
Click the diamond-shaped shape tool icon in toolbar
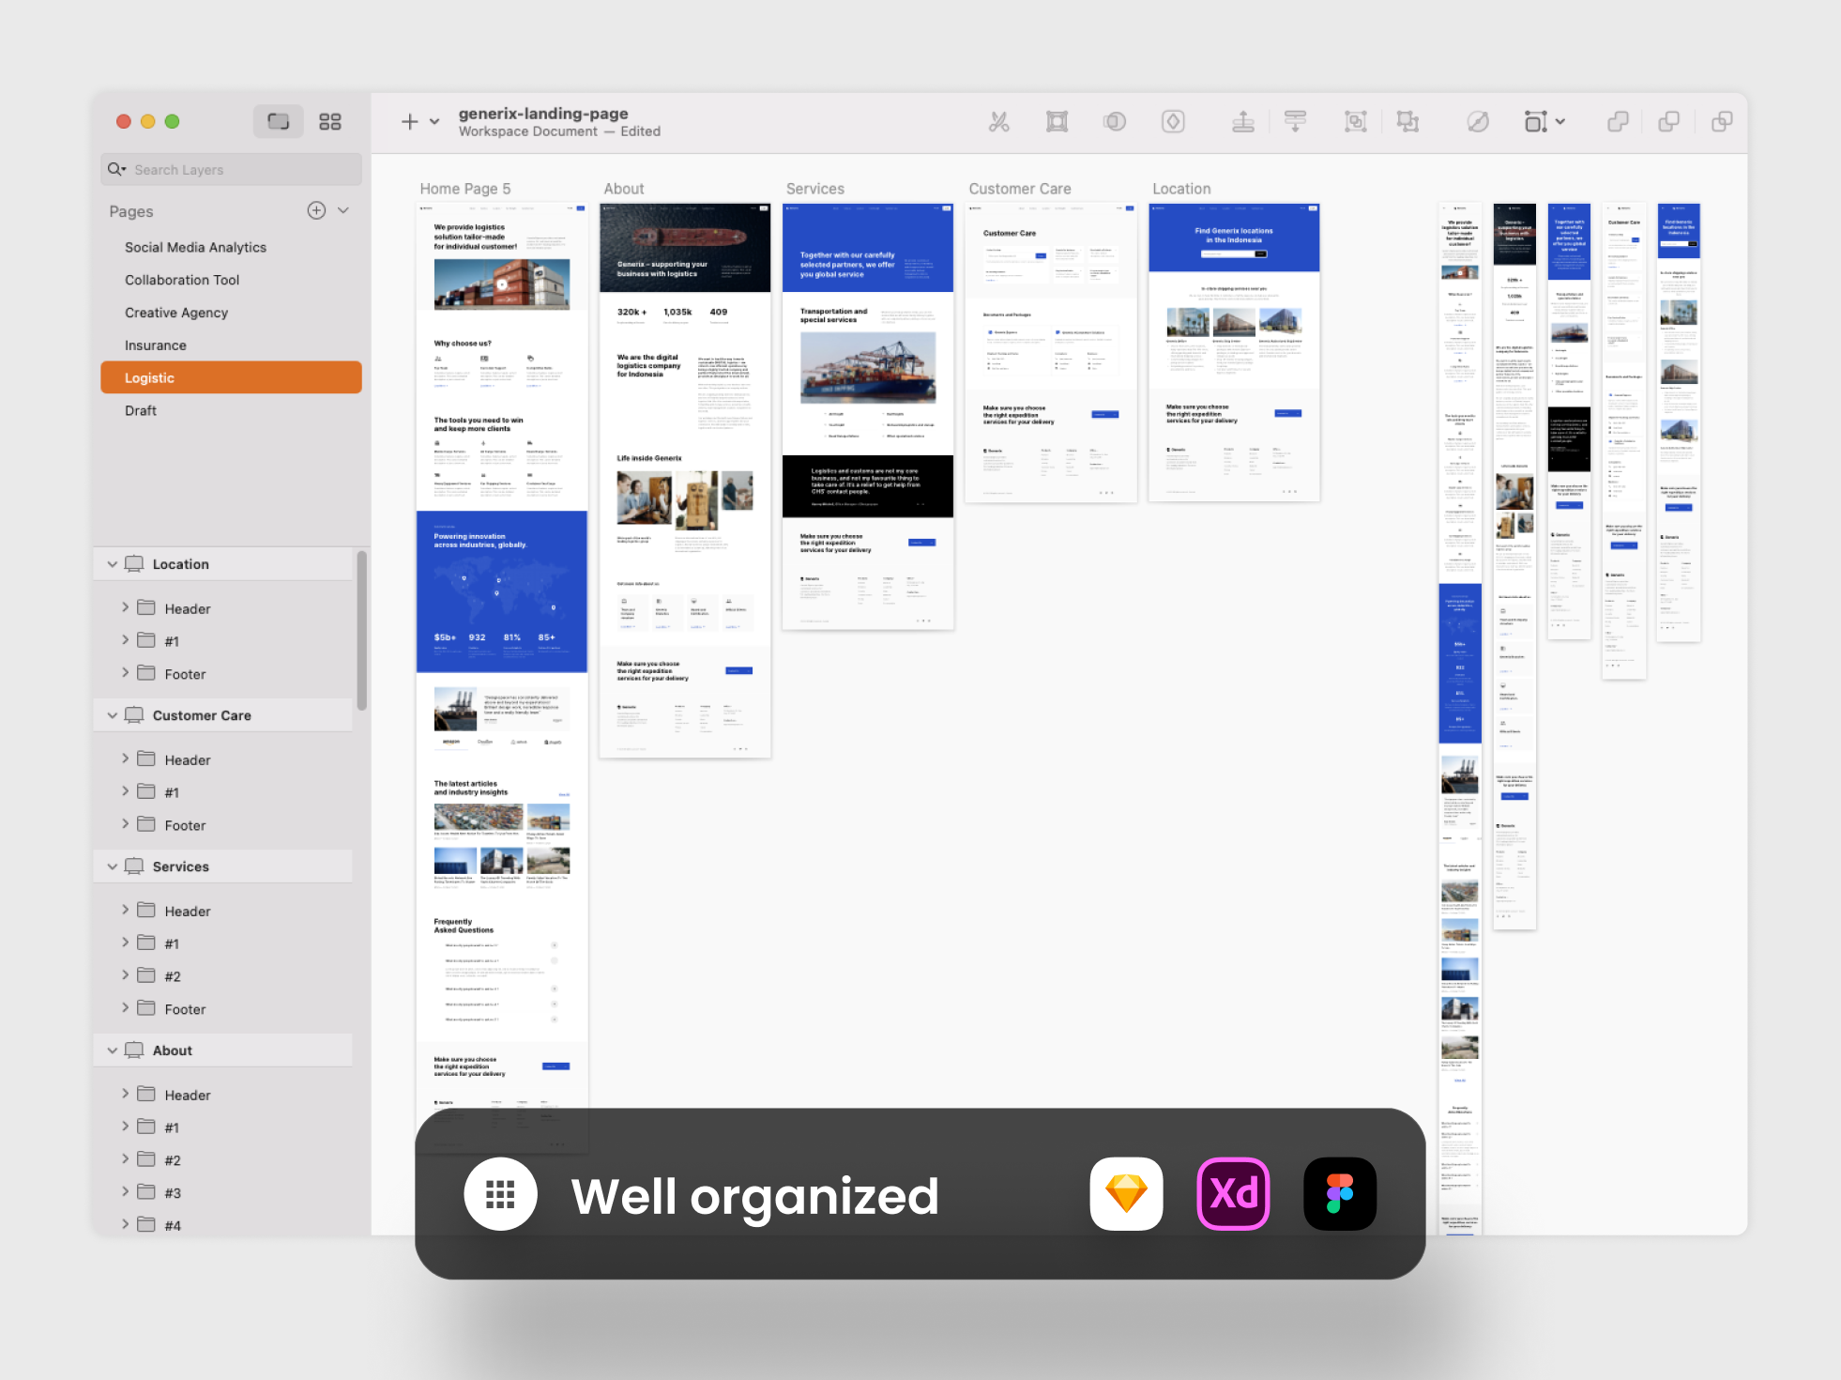tap(1172, 122)
